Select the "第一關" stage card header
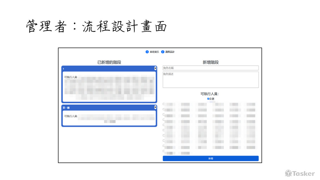 [x=109, y=108]
